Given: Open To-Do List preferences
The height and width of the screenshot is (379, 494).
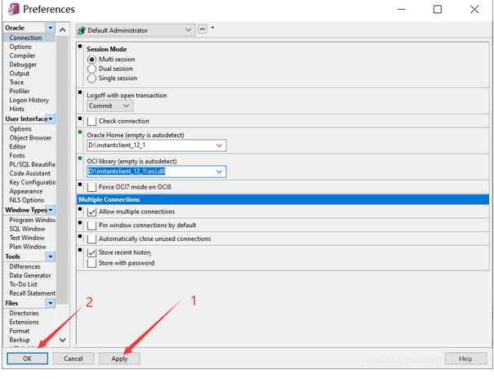Looking at the screenshot, I should [x=24, y=284].
